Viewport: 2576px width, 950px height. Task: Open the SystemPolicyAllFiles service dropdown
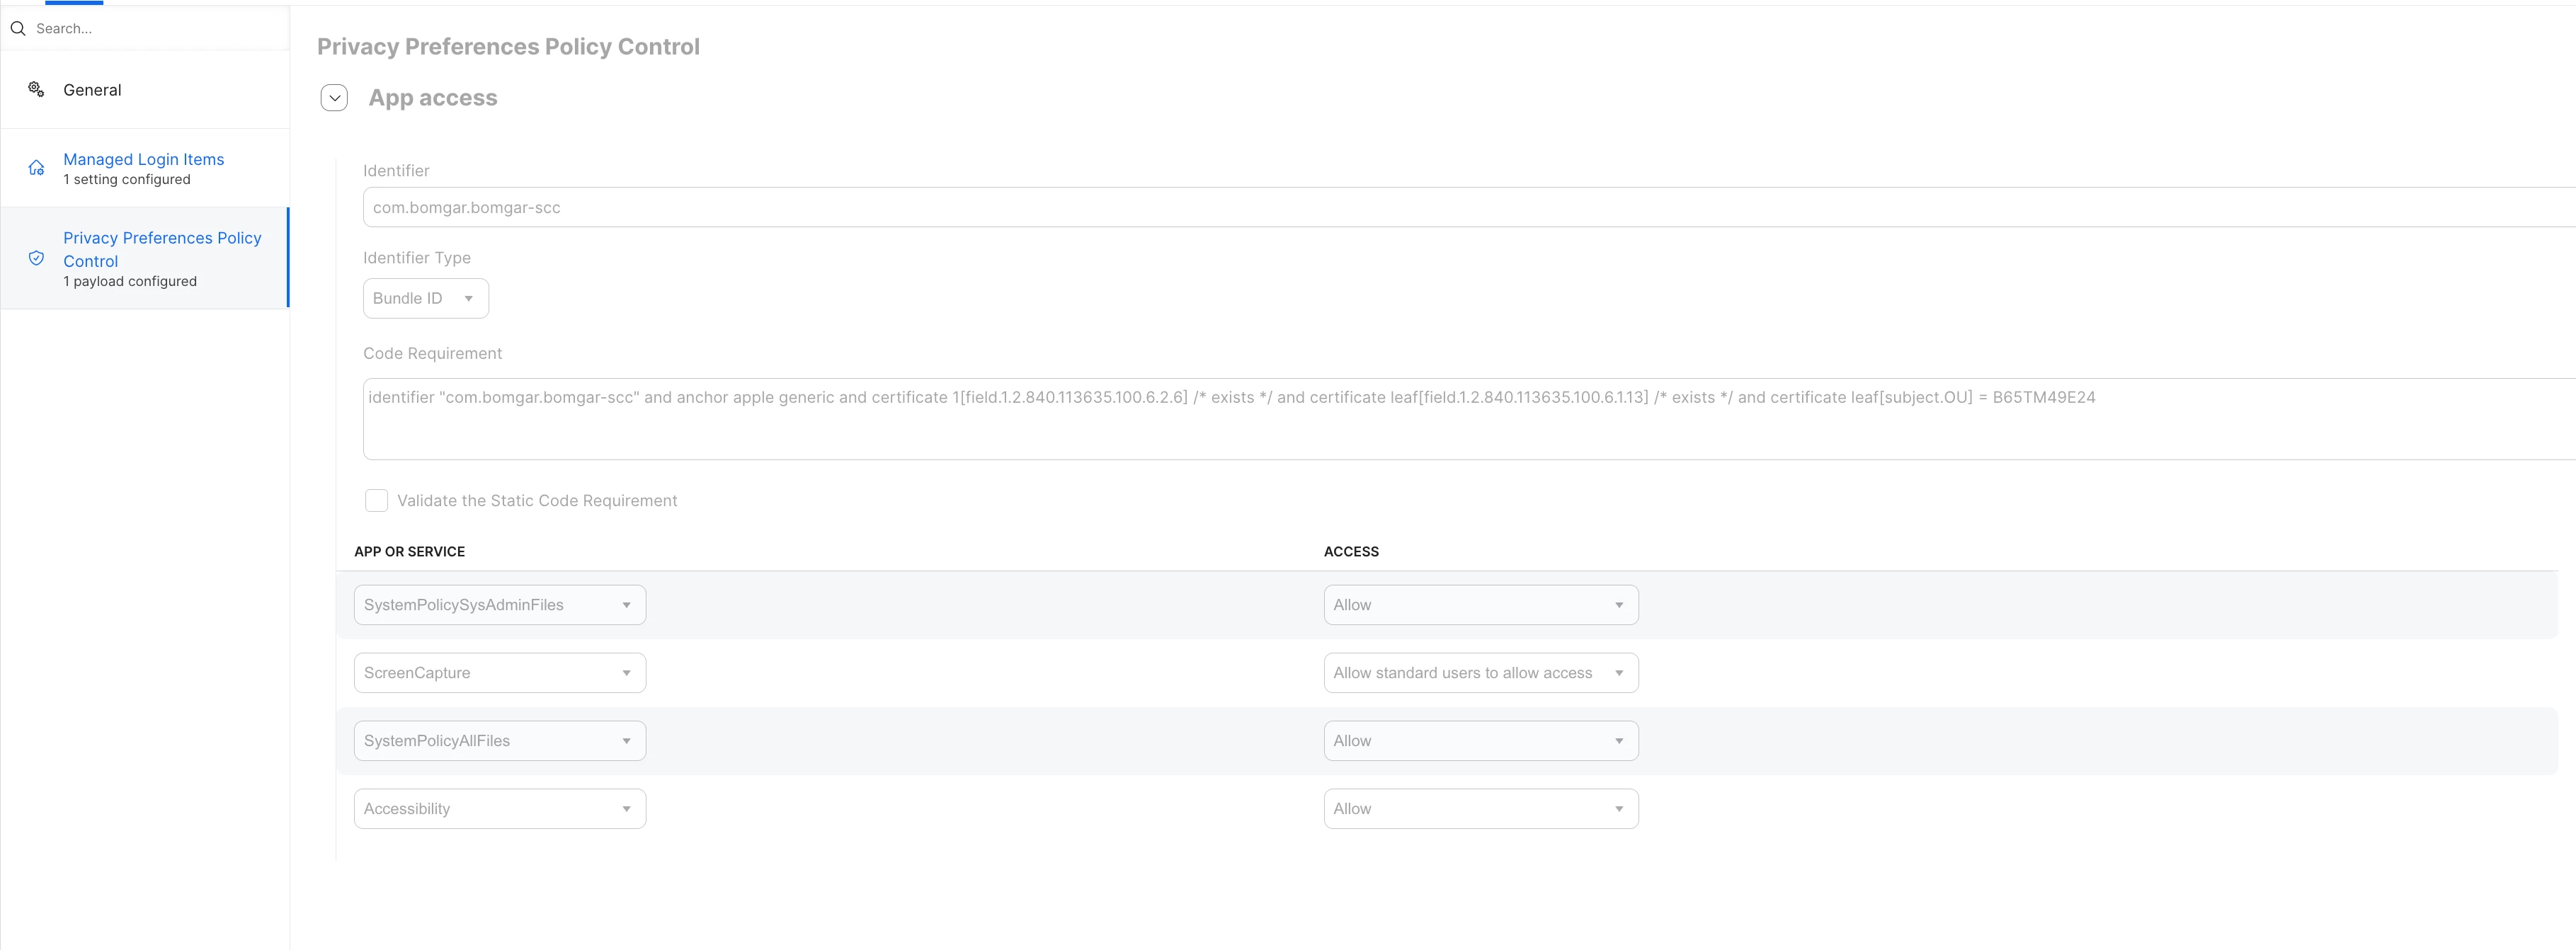tap(500, 741)
